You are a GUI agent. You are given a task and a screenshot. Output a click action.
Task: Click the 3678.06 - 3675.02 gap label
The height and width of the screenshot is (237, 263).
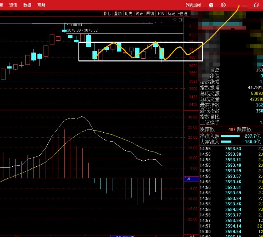pyautogui.click(x=82, y=30)
